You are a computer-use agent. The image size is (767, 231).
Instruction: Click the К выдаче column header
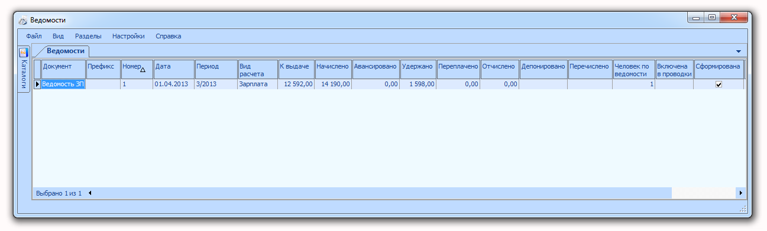click(x=296, y=70)
